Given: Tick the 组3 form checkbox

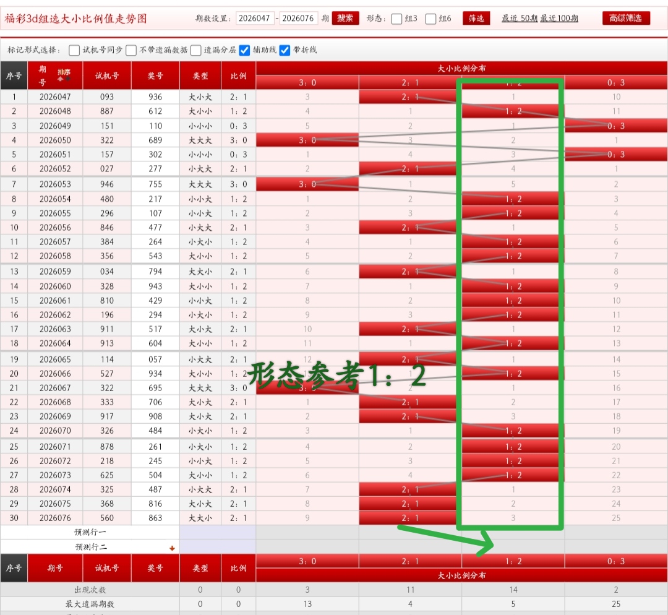Looking at the screenshot, I should pyautogui.click(x=396, y=19).
